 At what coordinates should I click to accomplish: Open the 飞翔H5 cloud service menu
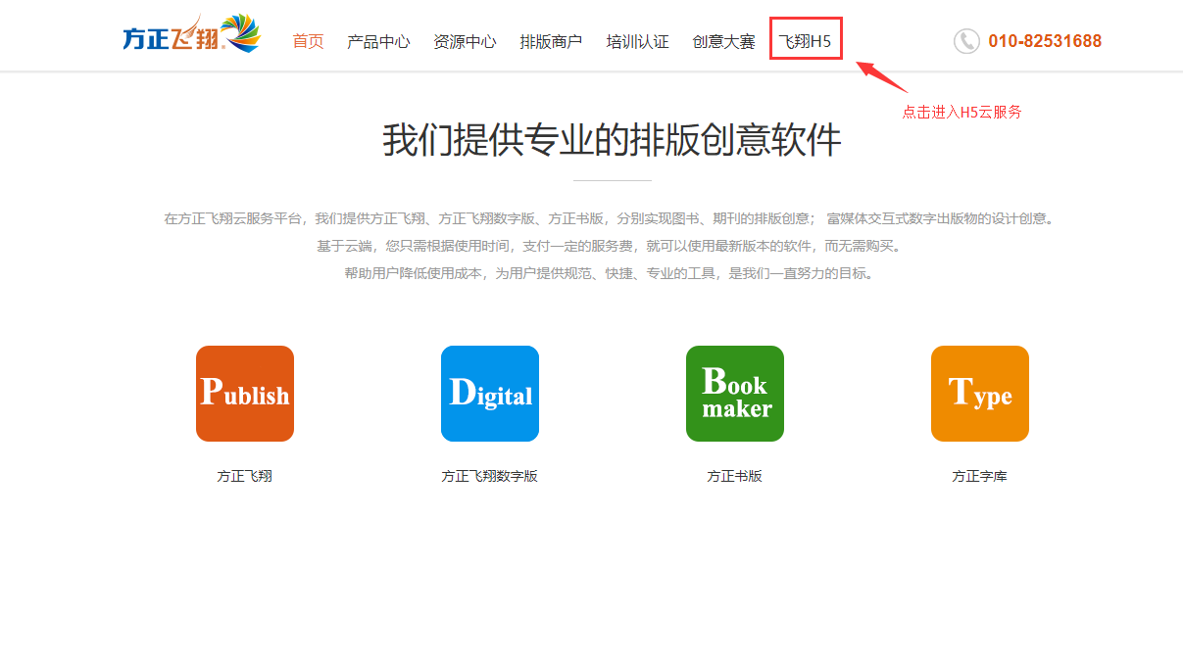(805, 41)
